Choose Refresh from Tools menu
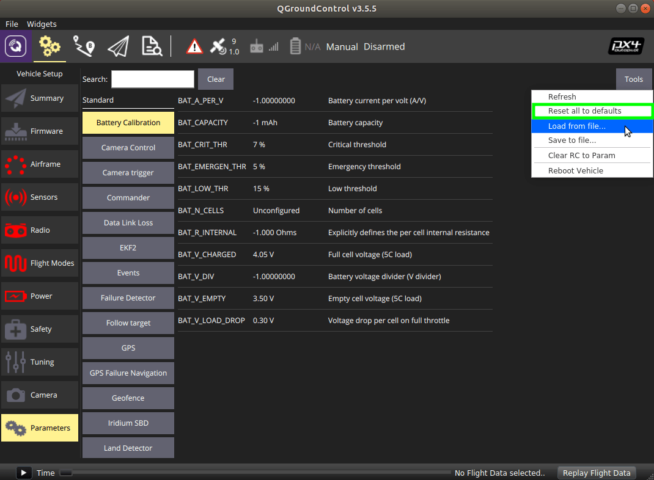Screen dimensions: 654x480 [x=592, y=96]
